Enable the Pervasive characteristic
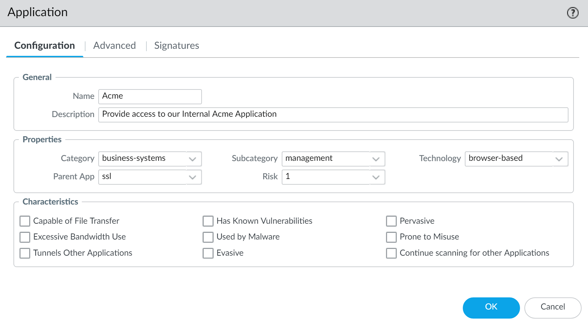 391,221
